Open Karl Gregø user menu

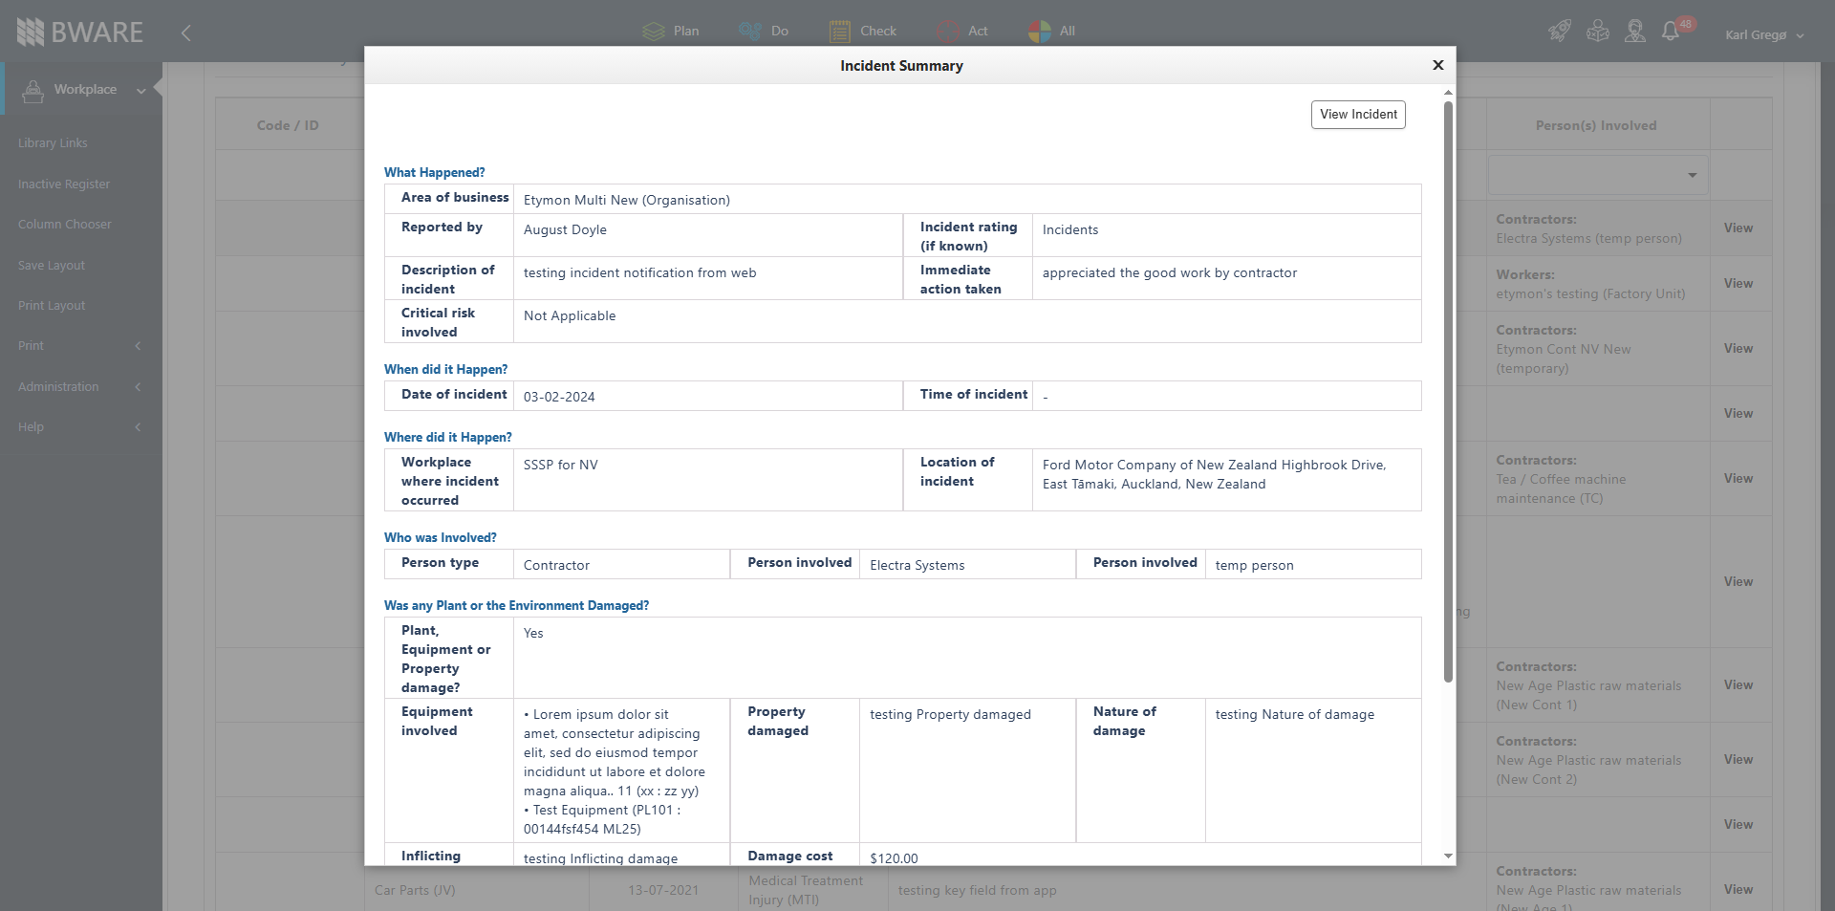click(1764, 34)
